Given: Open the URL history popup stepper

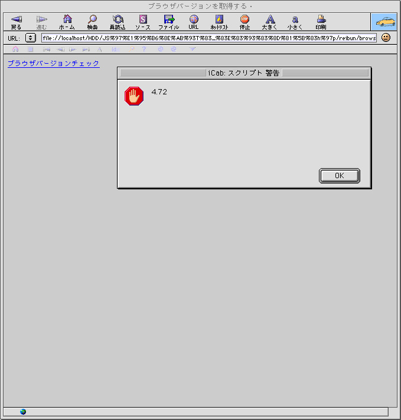Looking at the screenshot, I should pyautogui.click(x=31, y=38).
